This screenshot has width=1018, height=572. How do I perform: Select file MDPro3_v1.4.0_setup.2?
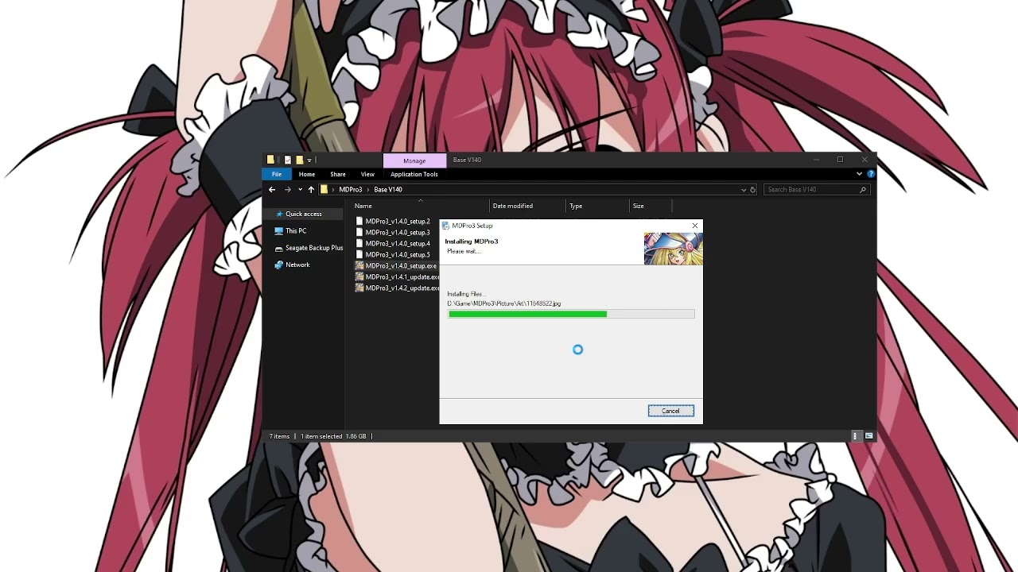pos(398,222)
